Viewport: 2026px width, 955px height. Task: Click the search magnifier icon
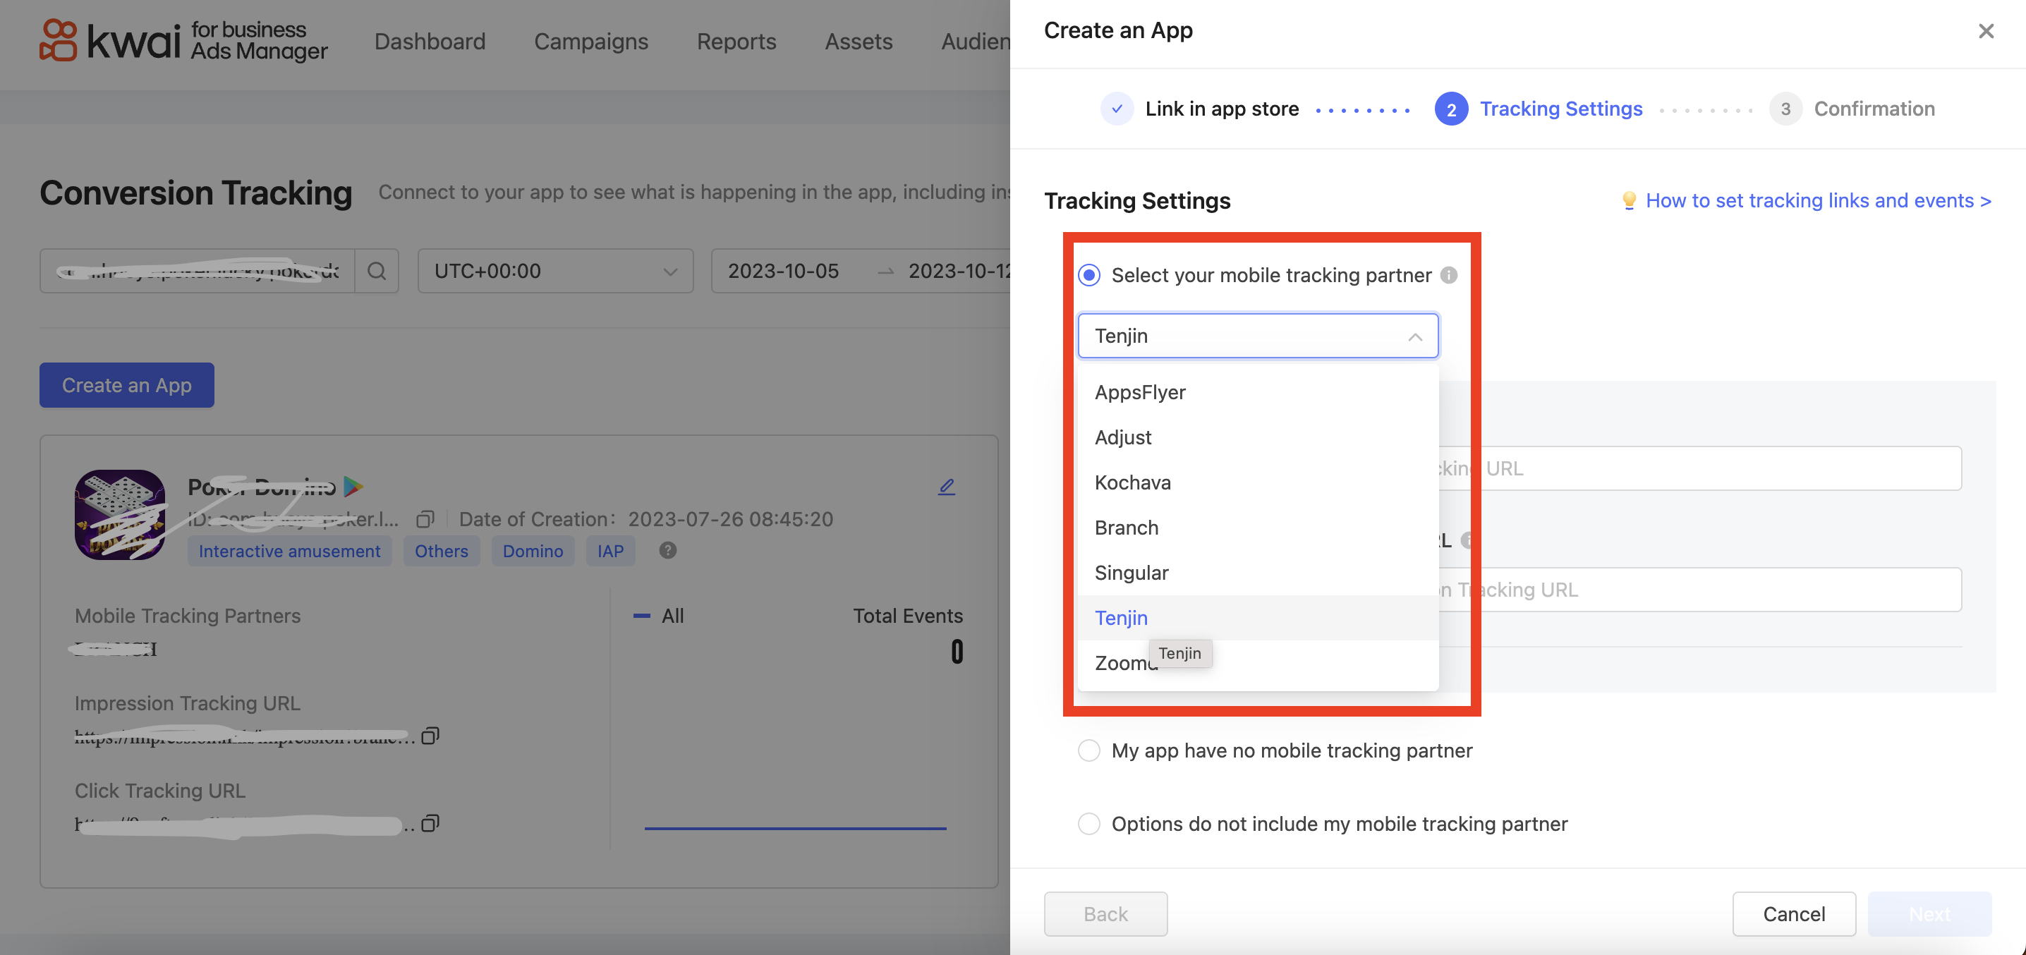(x=377, y=271)
